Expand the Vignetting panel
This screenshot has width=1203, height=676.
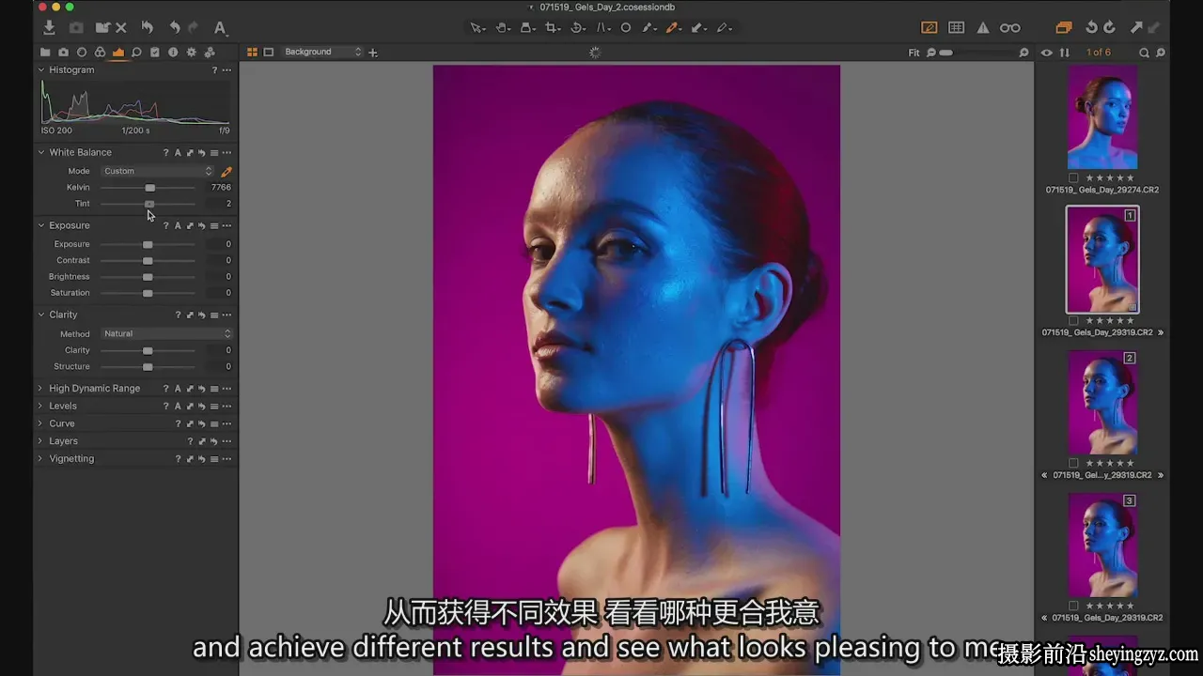click(40, 459)
